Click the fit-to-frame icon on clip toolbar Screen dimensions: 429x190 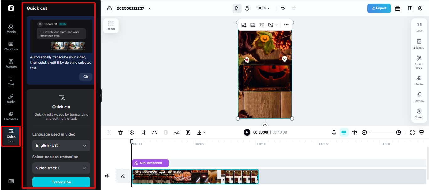253,25
